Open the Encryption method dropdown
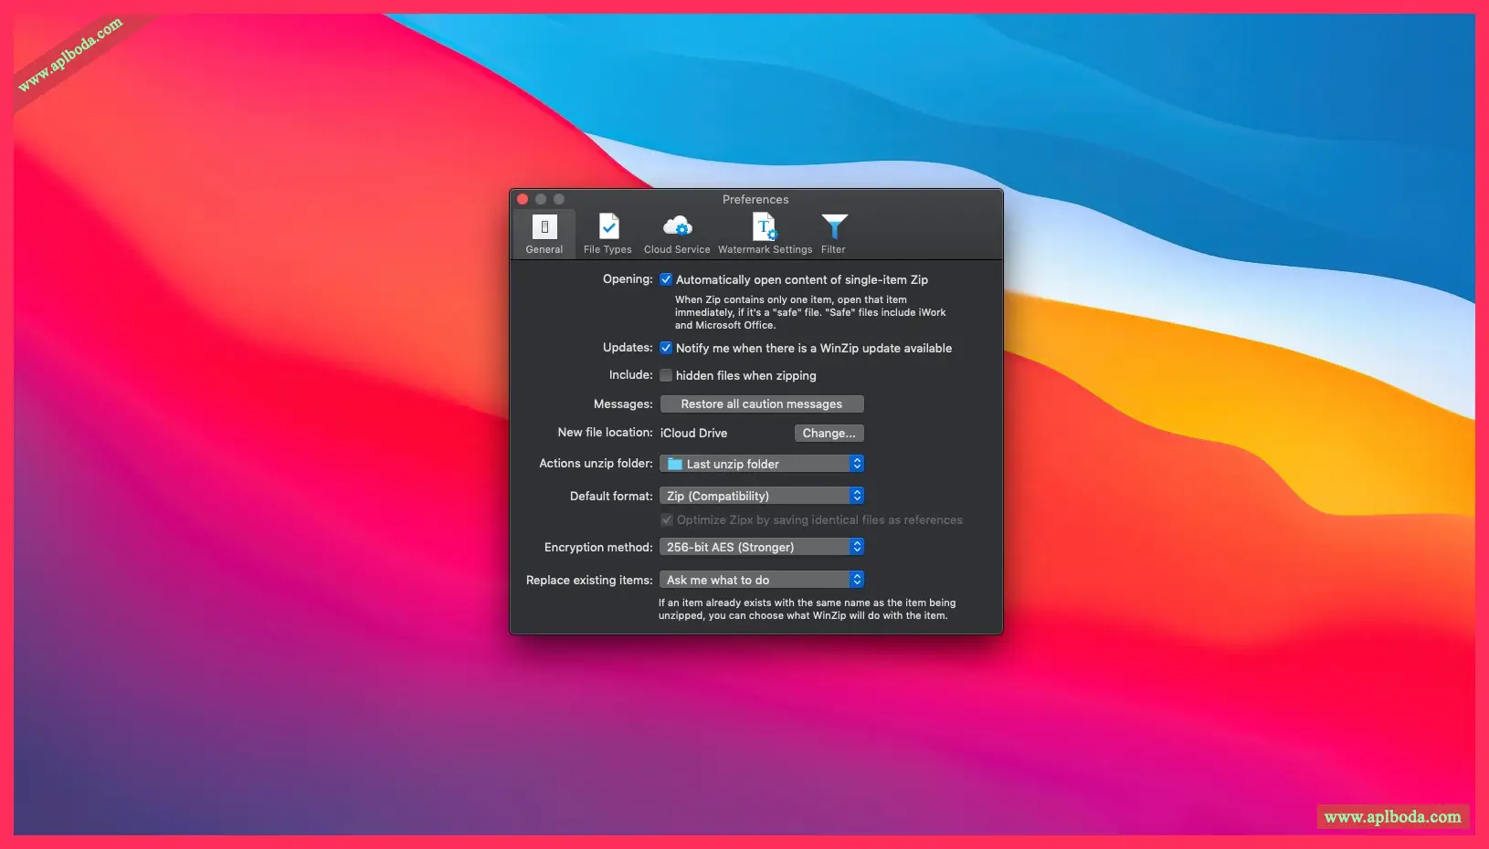 (x=762, y=547)
